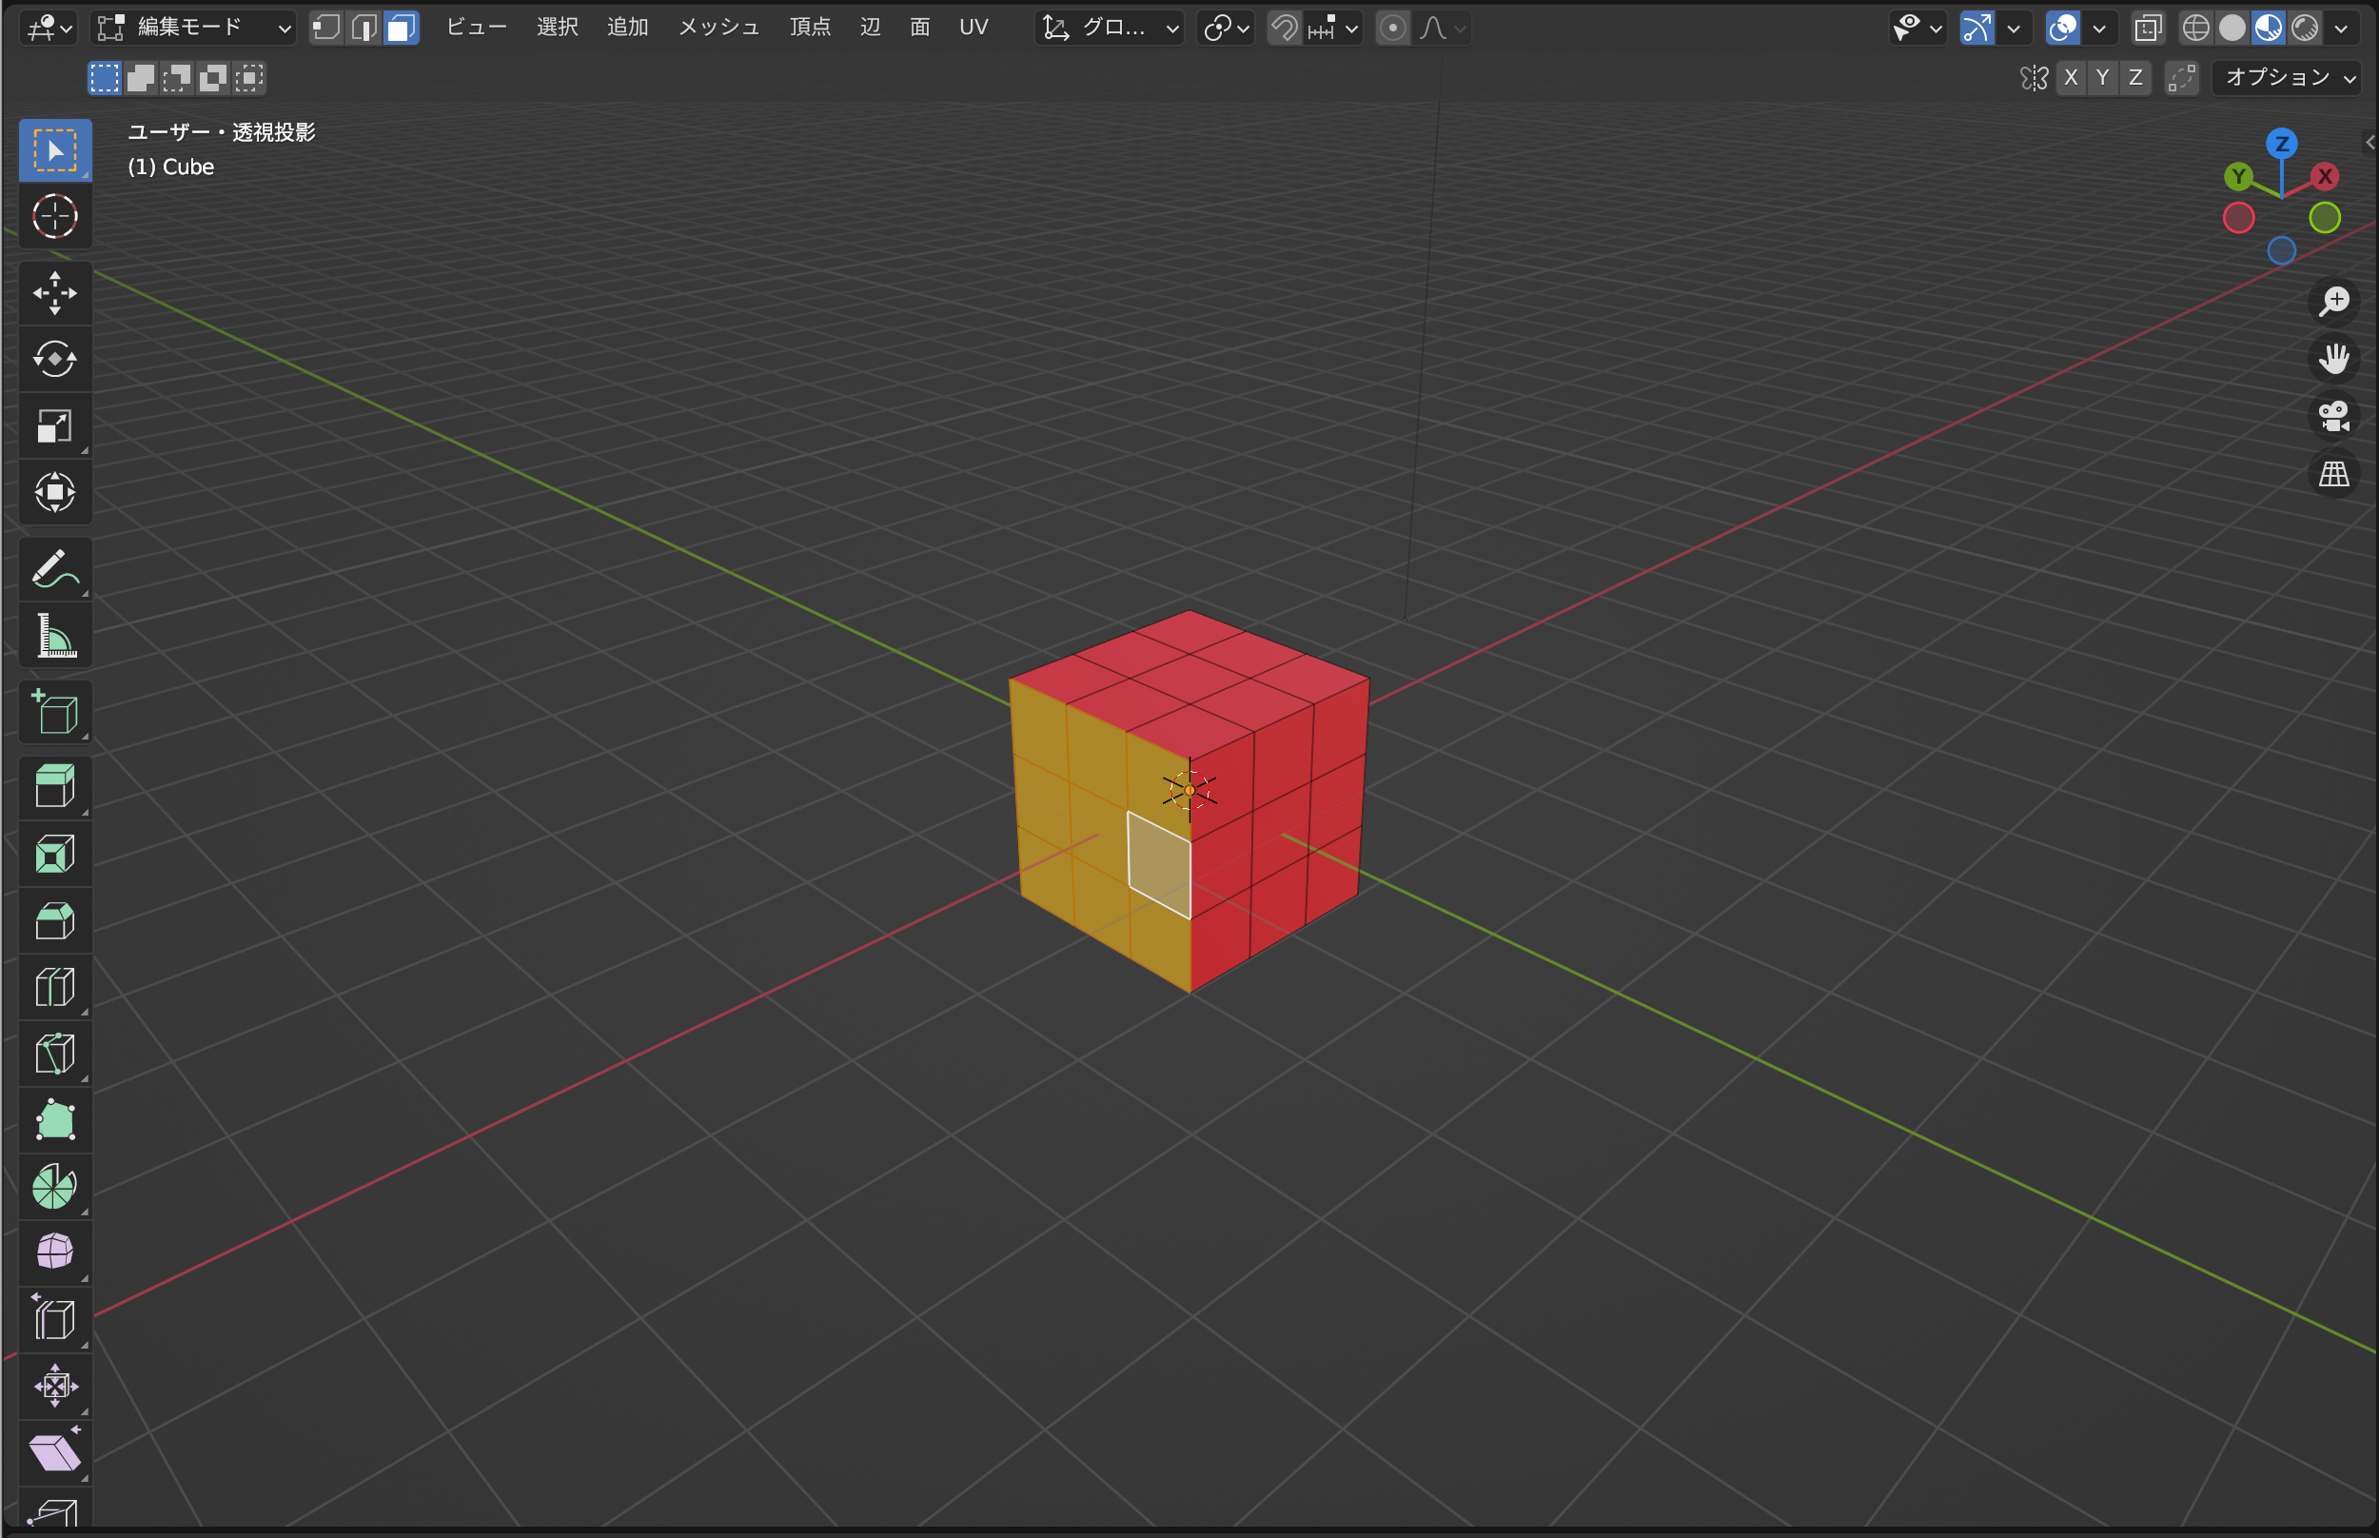Screen dimensions: 2379x1538
Task: Switch to face select mode
Action: [x=401, y=28]
